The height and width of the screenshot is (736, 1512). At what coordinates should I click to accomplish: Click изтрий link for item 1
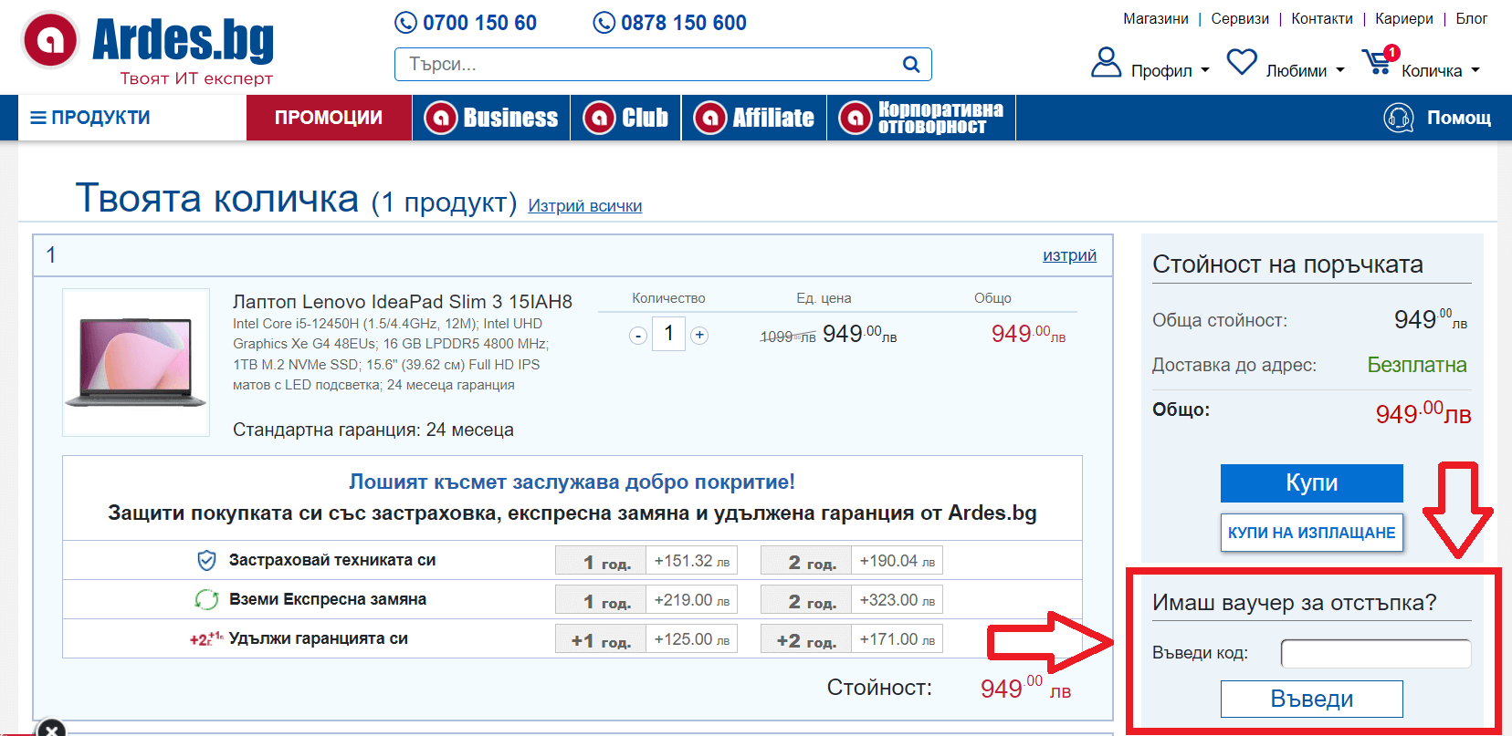coord(1070,255)
